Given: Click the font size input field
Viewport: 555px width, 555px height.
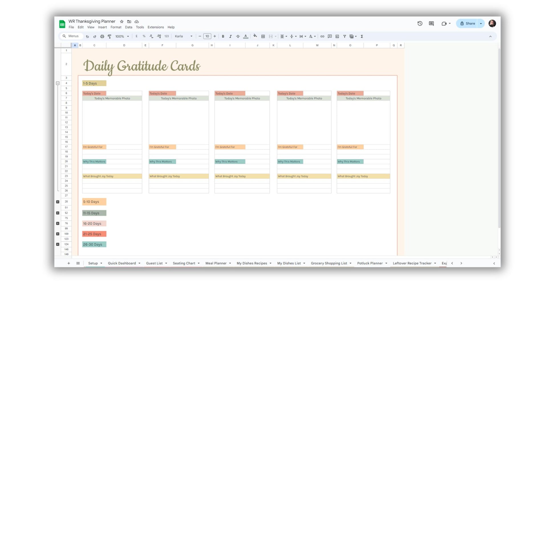Looking at the screenshot, I should click(207, 37).
